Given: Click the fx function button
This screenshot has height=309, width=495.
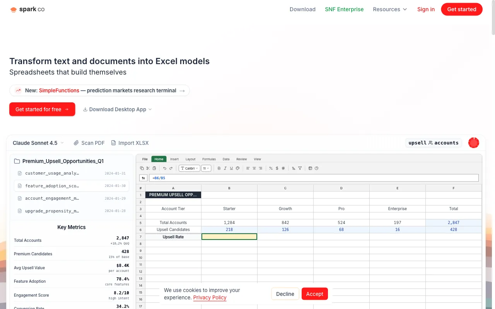Looking at the screenshot, I should click(143, 178).
